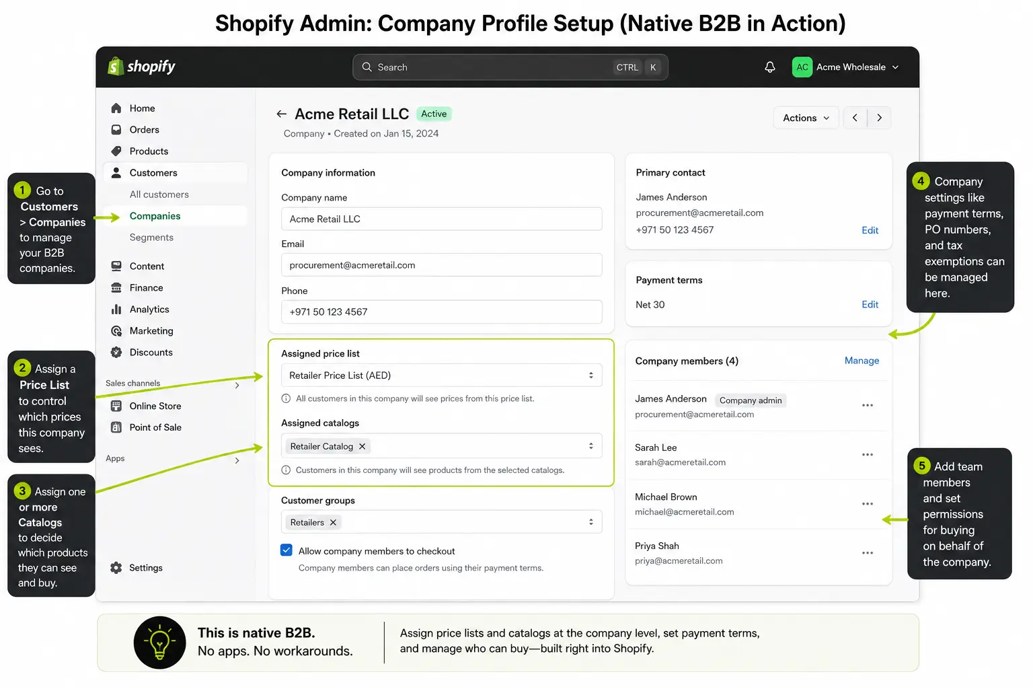The height and width of the screenshot is (689, 1033).
Task: Click the Customers person icon
Action: pyautogui.click(x=116, y=173)
